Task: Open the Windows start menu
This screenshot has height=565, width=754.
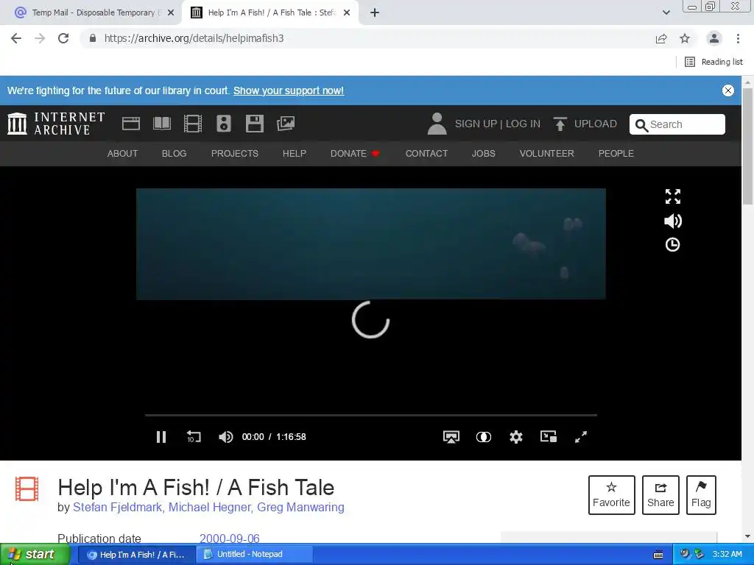Action: [x=35, y=554]
